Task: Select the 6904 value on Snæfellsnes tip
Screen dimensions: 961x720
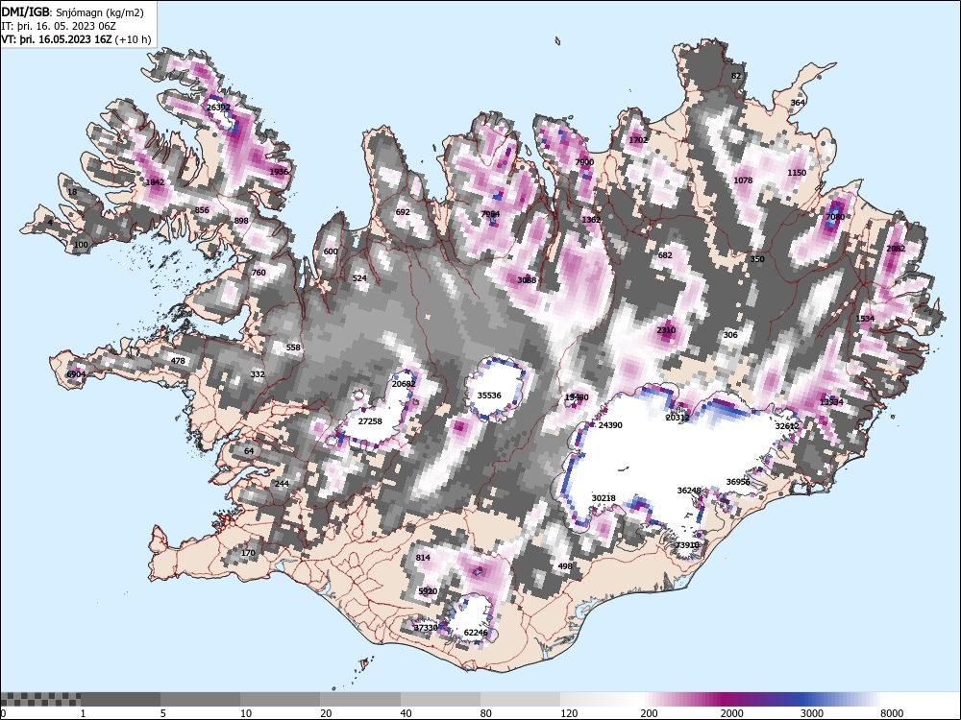Action: pos(76,374)
